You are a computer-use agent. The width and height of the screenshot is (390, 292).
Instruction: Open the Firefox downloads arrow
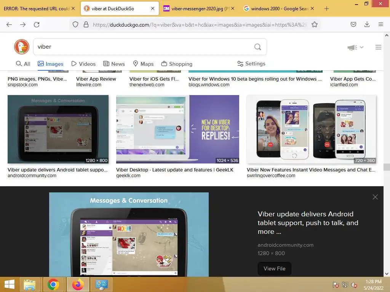point(367,24)
